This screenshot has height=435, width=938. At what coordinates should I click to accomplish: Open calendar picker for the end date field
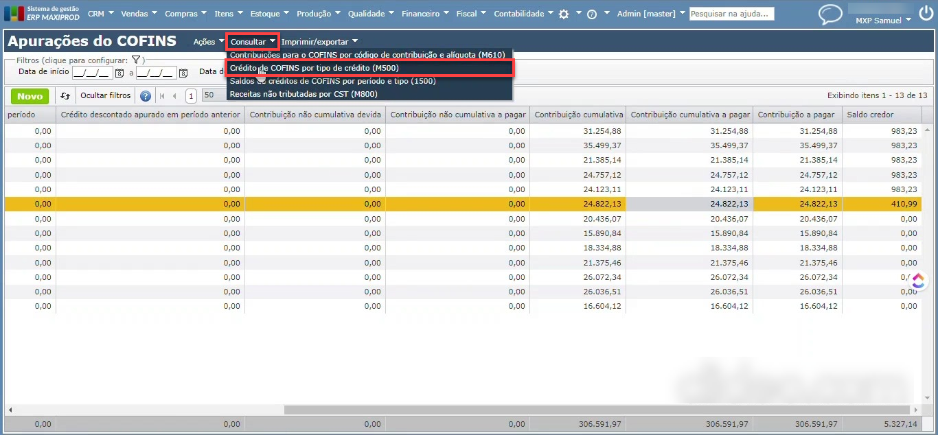pyautogui.click(x=183, y=73)
